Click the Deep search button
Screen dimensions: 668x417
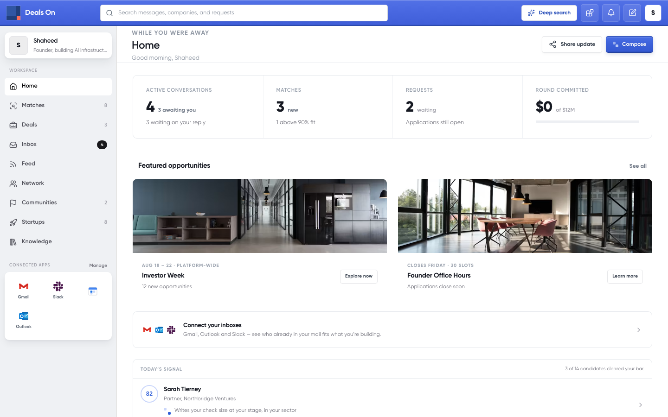tap(549, 13)
